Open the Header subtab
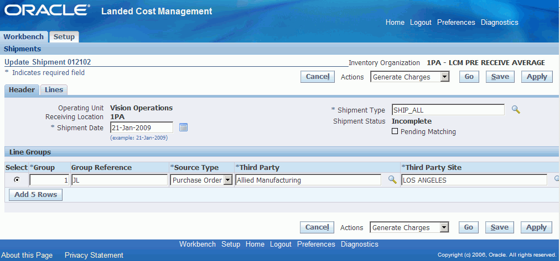The width and height of the screenshot is (560, 261). click(x=22, y=90)
